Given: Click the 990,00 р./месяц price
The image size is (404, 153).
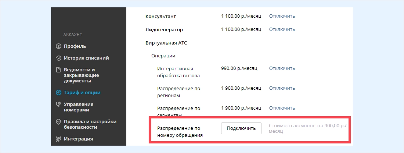Looking at the screenshot, I should coord(239,68).
